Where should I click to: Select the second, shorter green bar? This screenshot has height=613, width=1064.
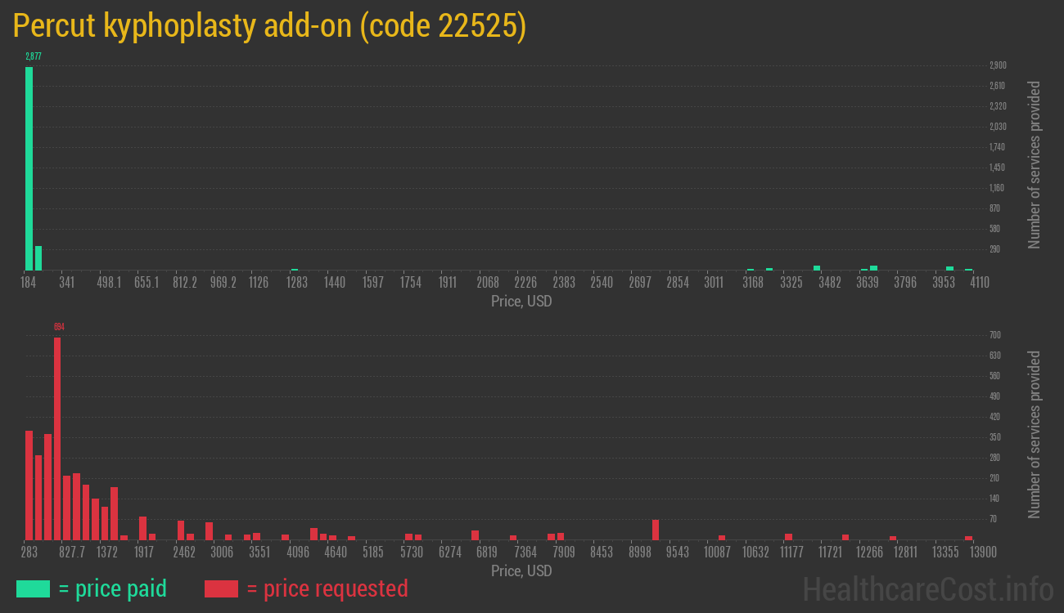38,258
